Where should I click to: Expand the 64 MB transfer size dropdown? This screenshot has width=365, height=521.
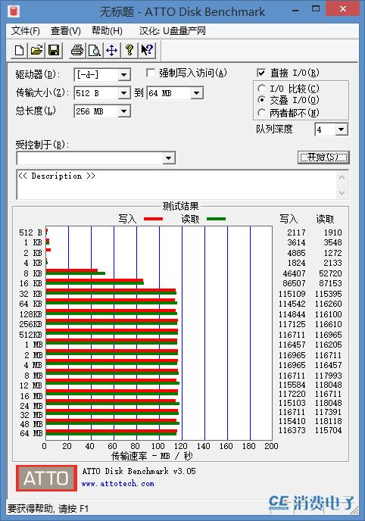click(197, 93)
